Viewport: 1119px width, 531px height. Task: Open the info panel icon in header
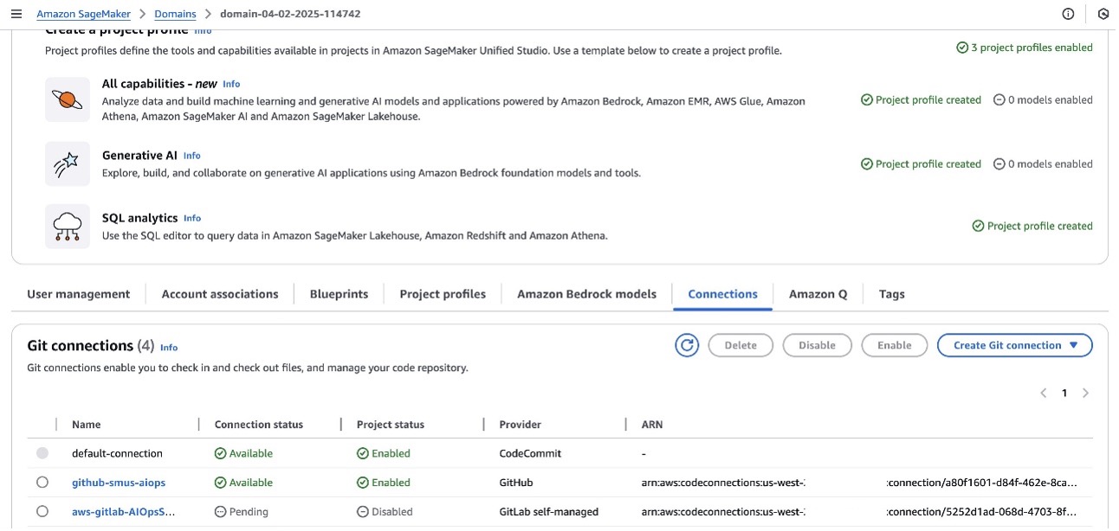(x=1068, y=14)
